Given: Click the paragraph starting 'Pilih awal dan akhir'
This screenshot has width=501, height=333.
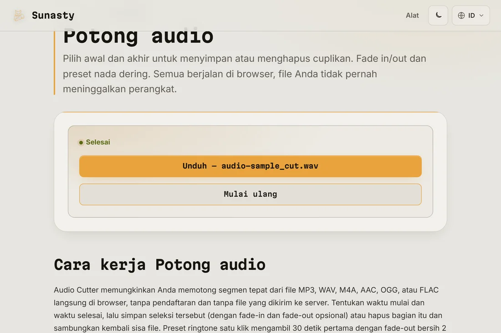Looking at the screenshot, I should (x=245, y=74).
